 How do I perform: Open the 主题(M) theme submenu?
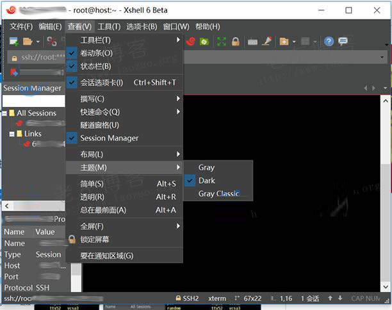tap(124, 168)
